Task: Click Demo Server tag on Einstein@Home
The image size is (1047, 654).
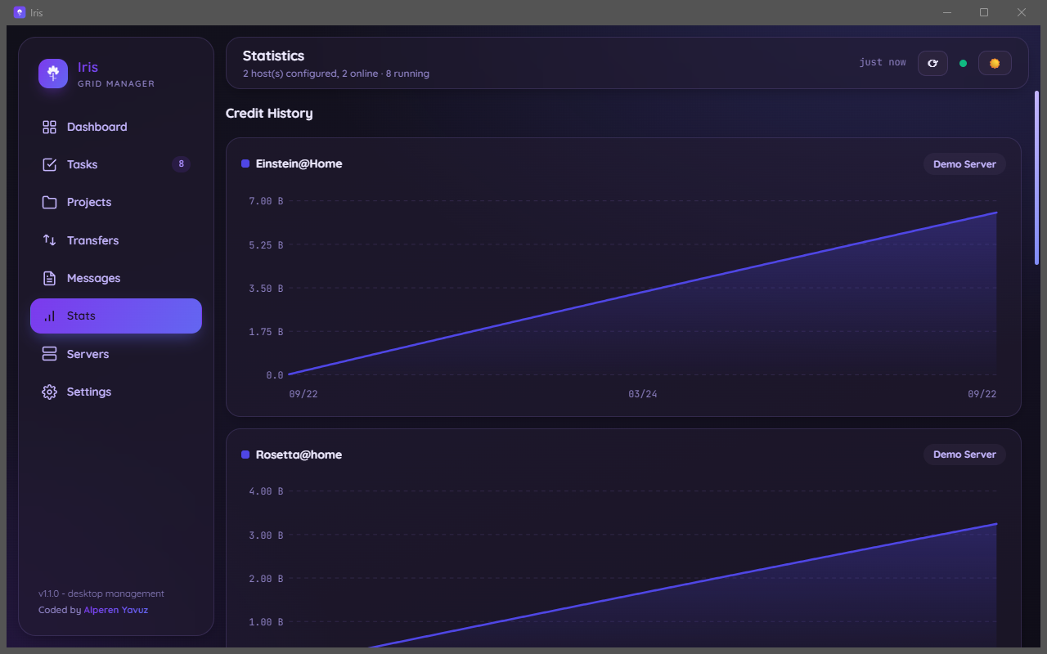Action: [x=964, y=163]
